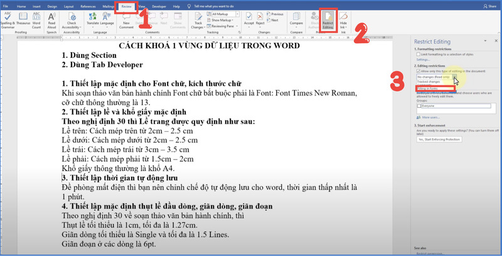This screenshot has height=256, width=502.
Task: Click Reject change icon
Action: tap(260, 16)
